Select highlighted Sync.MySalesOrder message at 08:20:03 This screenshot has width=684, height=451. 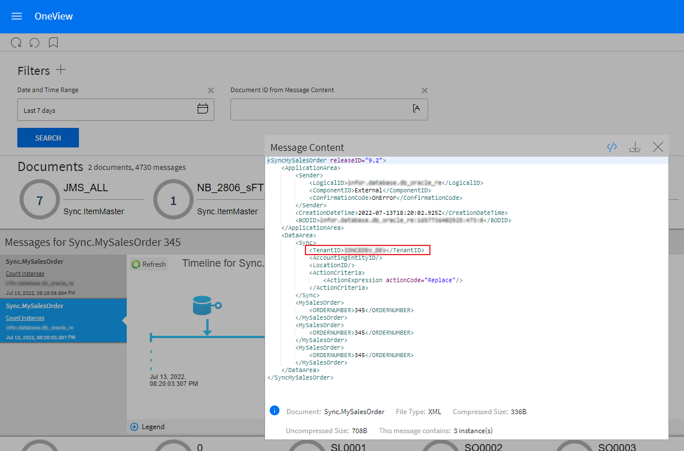coord(63,321)
